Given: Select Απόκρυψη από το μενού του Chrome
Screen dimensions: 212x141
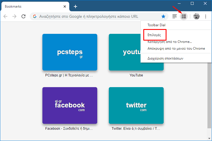Looking at the screenshot, I should (176, 49).
